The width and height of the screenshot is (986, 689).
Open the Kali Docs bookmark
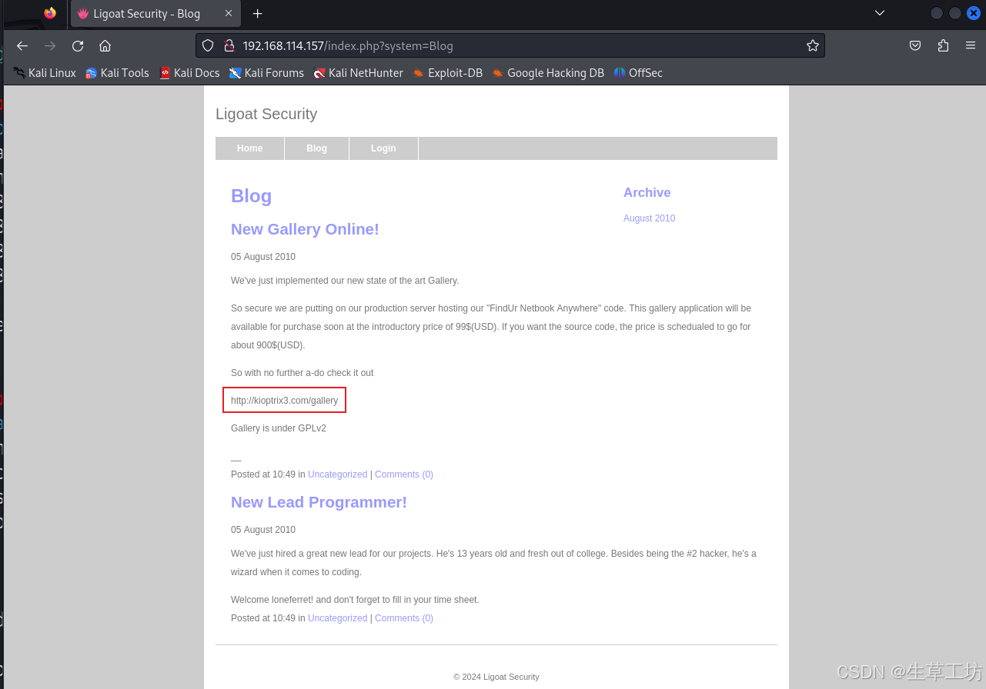189,73
